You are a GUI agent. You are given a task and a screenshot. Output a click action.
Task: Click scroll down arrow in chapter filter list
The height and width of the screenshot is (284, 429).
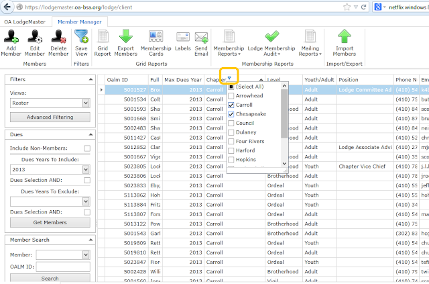pos(284,163)
